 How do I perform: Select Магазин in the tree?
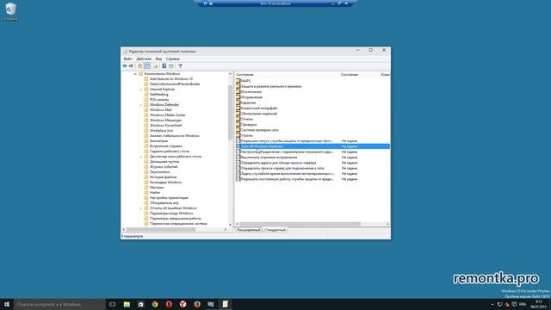(157, 188)
